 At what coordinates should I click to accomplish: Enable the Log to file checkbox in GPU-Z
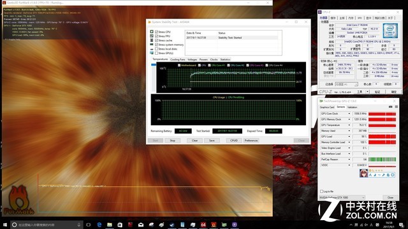(321, 191)
